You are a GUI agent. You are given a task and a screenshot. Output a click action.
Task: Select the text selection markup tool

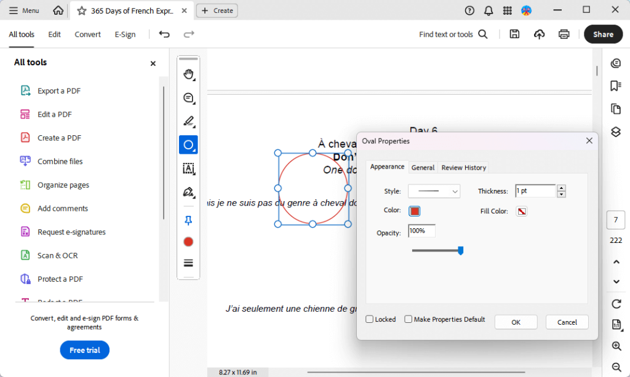pos(188,168)
